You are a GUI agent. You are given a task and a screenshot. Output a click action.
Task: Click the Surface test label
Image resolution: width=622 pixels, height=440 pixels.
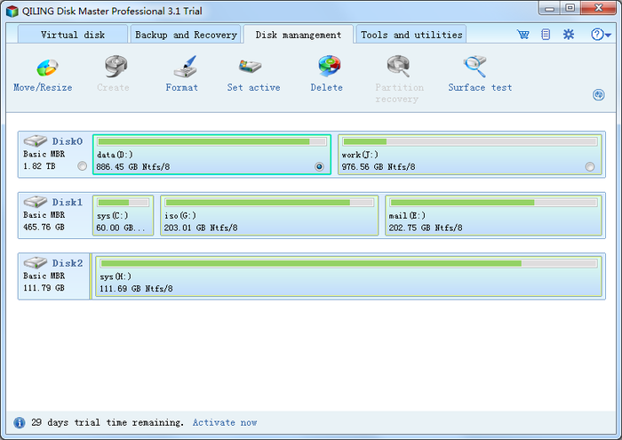click(480, 87)
